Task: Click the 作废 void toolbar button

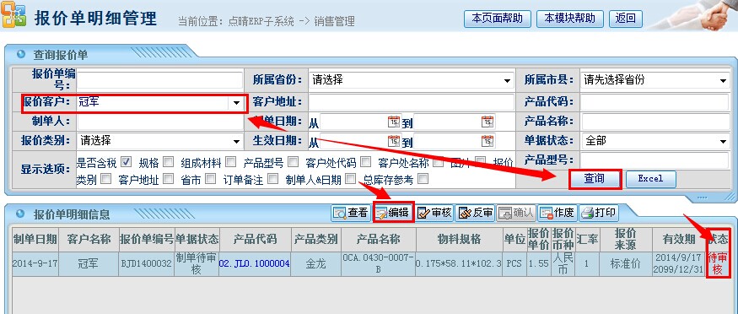Action: coord(558,213)
